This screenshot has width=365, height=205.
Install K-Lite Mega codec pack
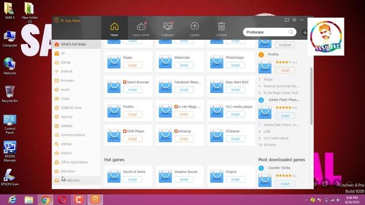[184, 114]
